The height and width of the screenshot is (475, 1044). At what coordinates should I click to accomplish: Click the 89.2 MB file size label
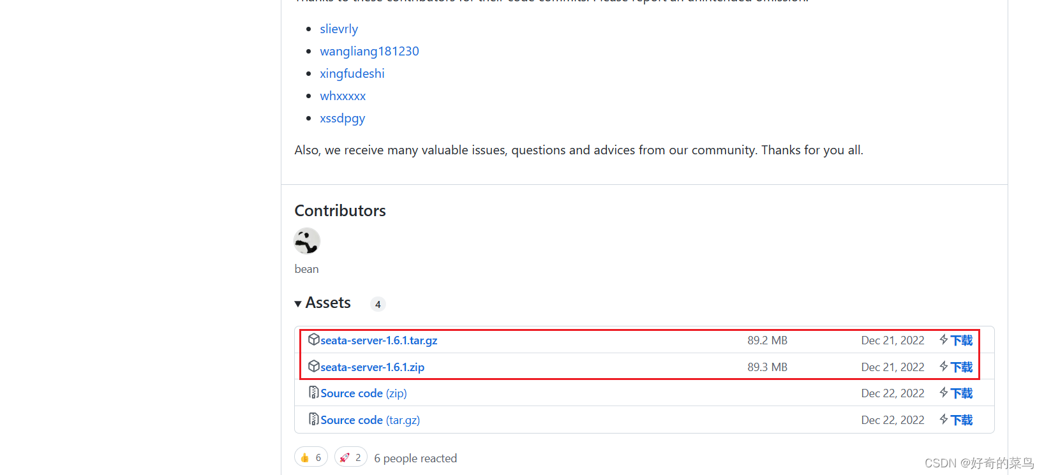tap(767, 340)
